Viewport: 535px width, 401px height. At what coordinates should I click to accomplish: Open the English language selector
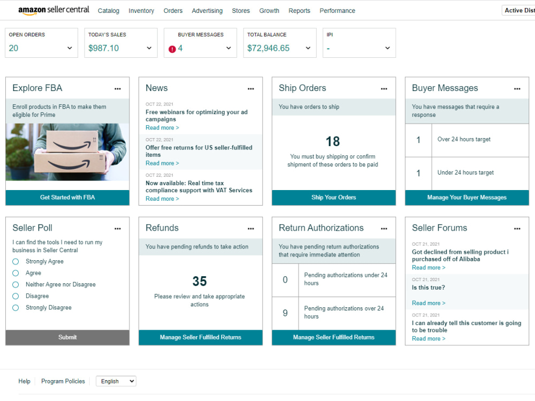[116, 381]
